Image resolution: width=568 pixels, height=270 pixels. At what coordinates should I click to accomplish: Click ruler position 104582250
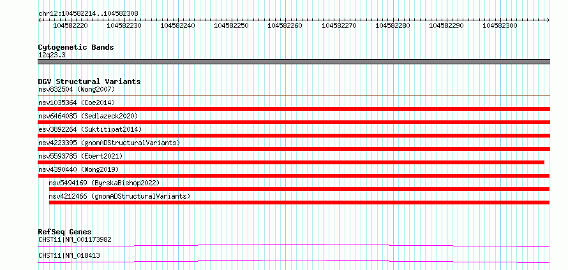click(x=231, y=25)
